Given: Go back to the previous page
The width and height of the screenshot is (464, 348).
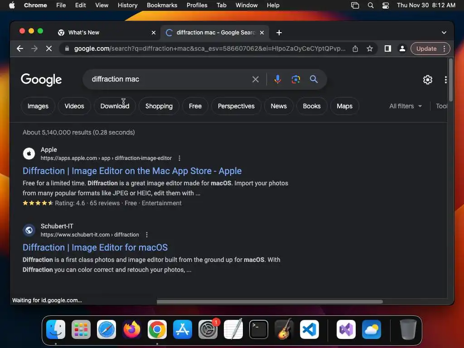Looking at the screenshot, I should point(20,48).
